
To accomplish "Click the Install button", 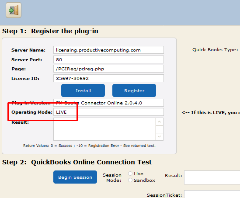I will coord(83,90).
